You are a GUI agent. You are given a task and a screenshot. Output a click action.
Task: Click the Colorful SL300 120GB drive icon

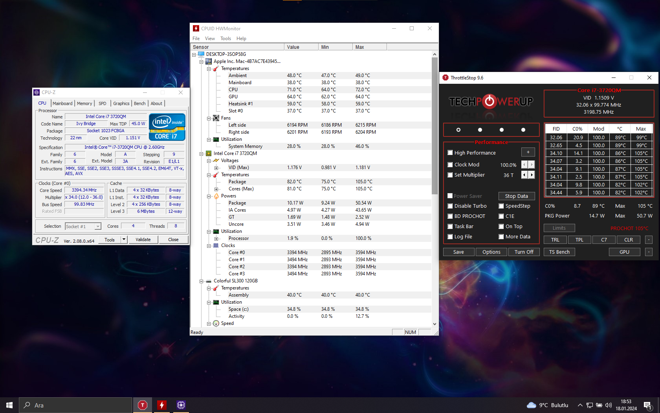[x=209, y=281]
